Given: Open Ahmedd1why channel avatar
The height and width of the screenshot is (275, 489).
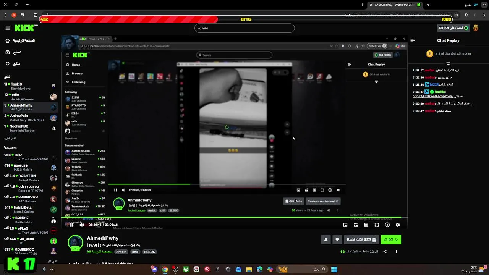Looking at the screenshot, I should click(x=75, y=243).
